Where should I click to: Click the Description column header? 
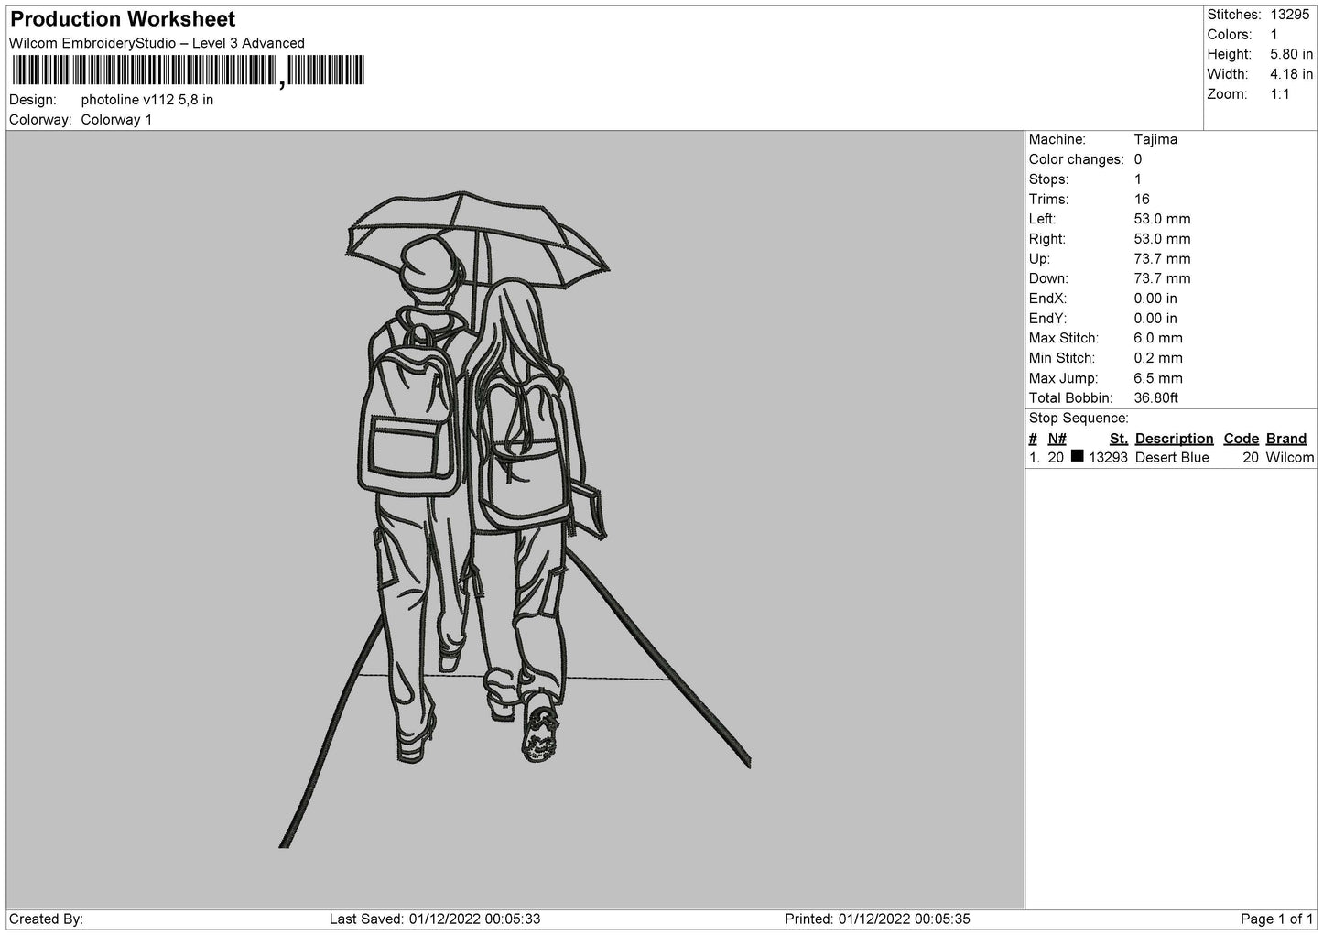click(1174, 439)
